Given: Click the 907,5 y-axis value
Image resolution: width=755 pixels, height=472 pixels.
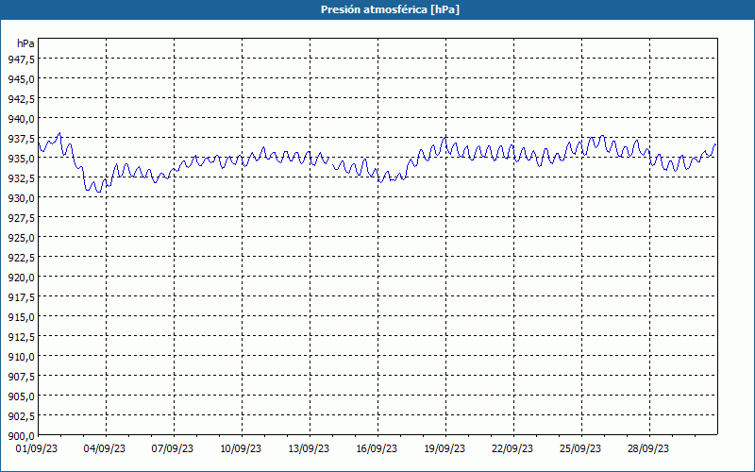Looking at the screenshot, I should (21, 376).
